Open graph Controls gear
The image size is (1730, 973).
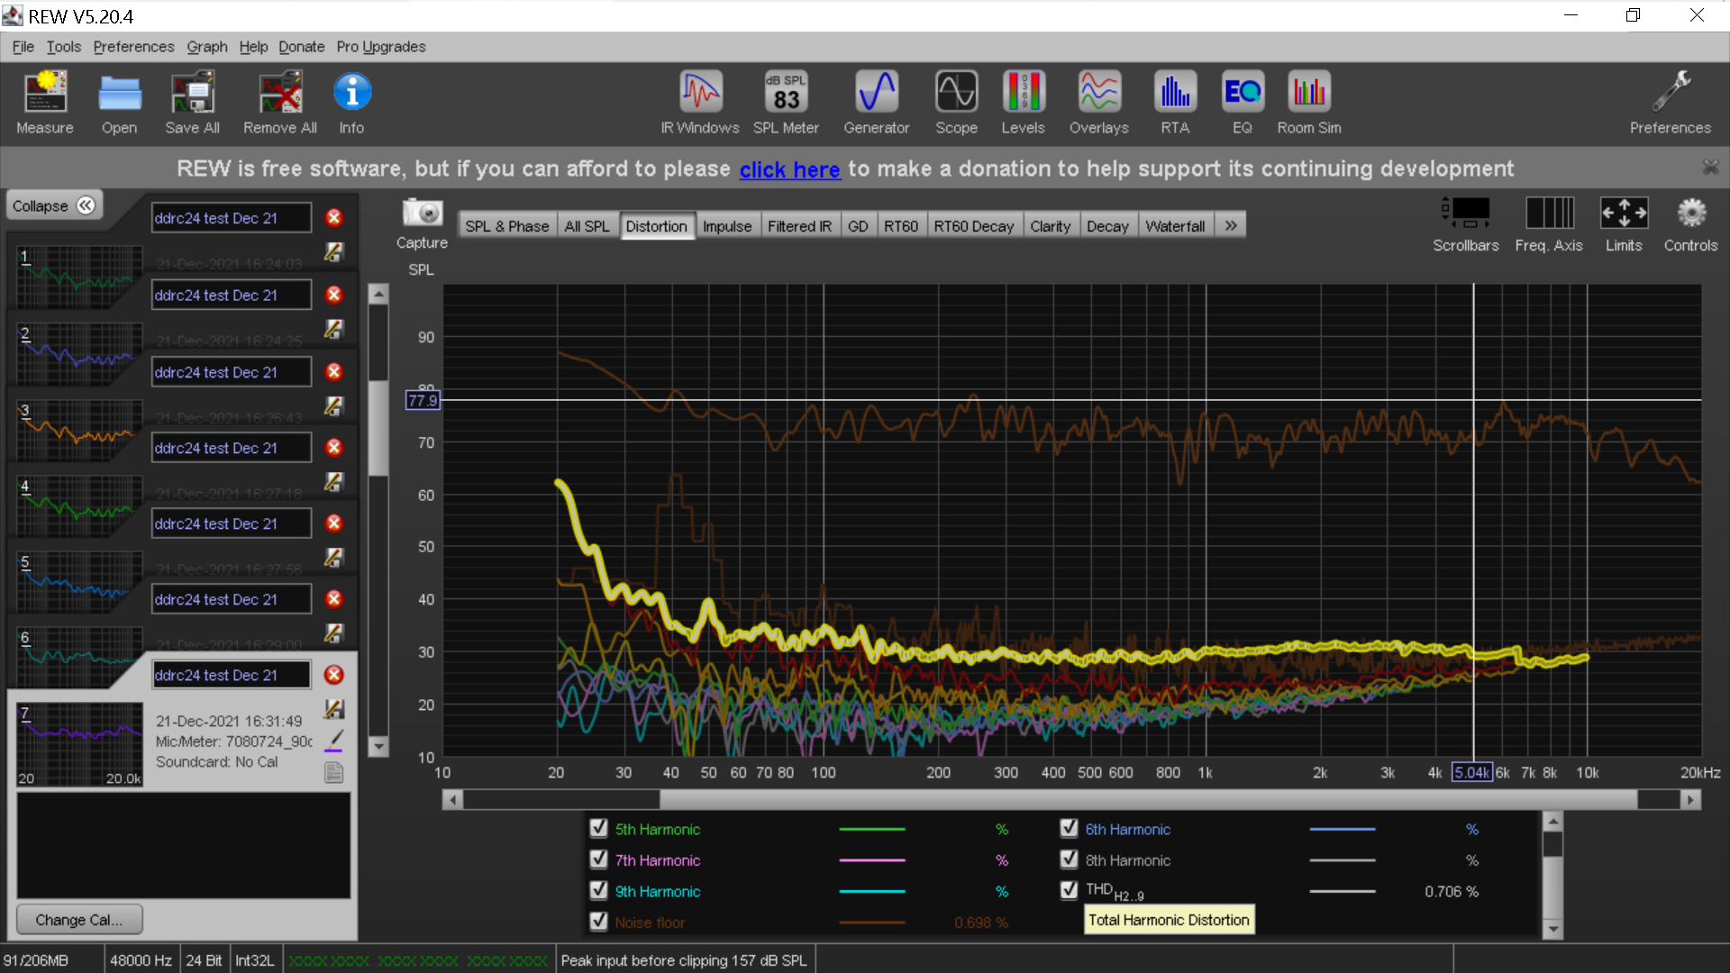pyautogui.click(x=1690, y=214)
